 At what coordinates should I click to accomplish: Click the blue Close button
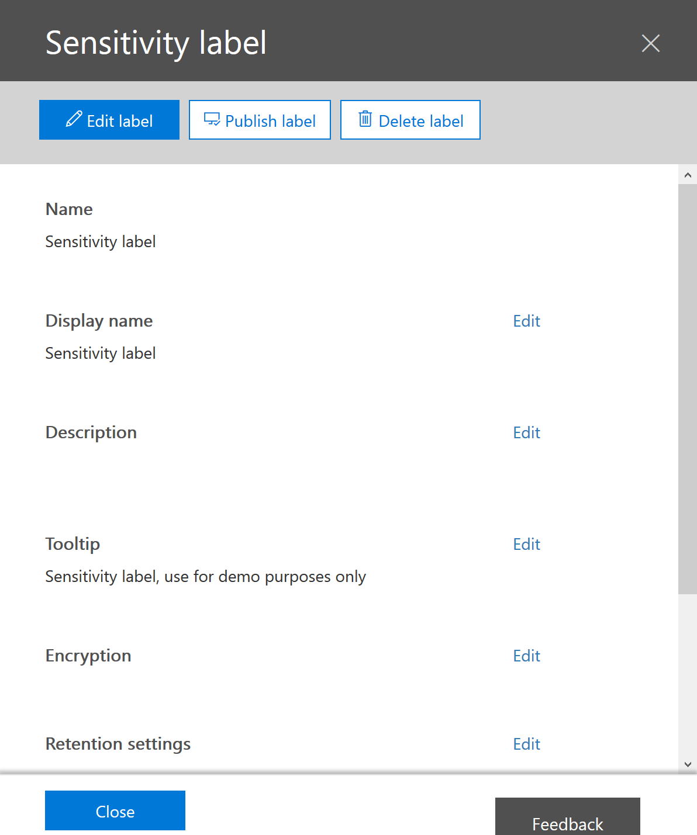point(115,810)
